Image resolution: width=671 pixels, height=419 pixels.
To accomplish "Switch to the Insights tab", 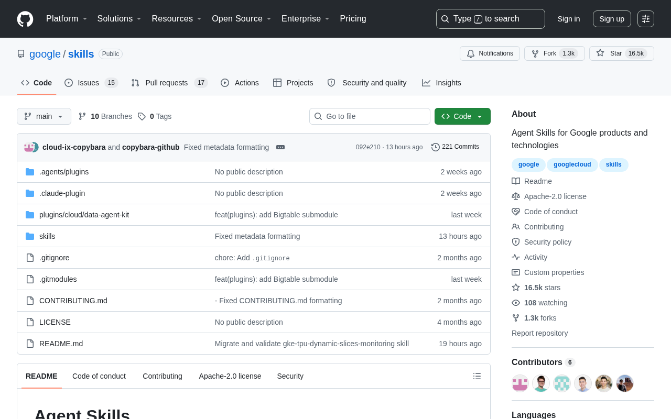I will [x=441, y=83].
